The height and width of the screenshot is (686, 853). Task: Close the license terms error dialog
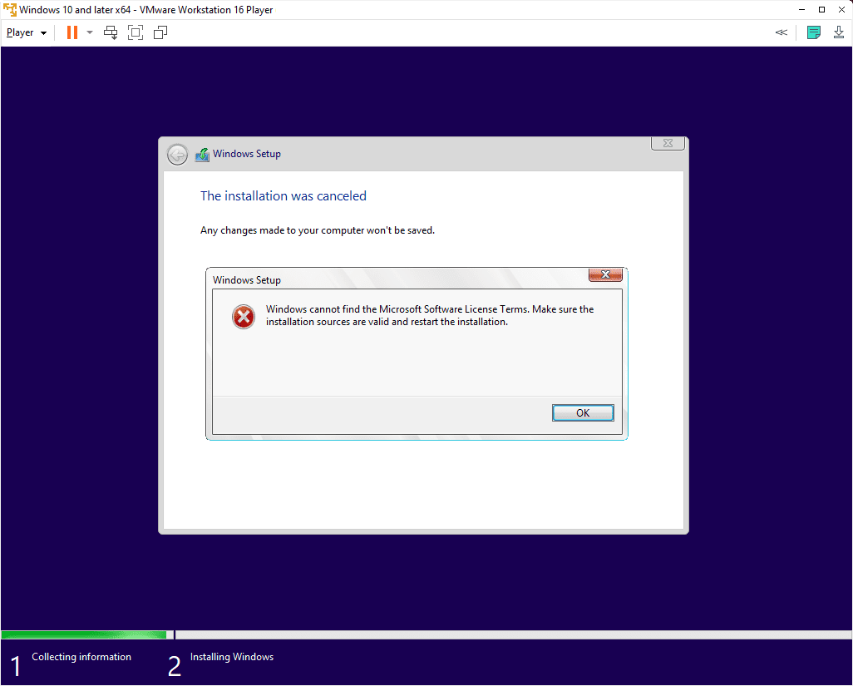tap(605, 274)
